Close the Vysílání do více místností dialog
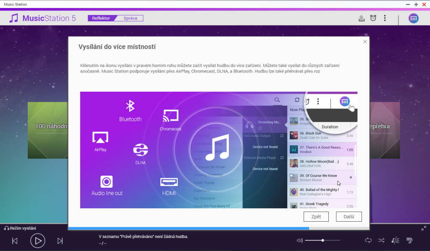The width and height of the screenshot is (430, 251). 365,41
